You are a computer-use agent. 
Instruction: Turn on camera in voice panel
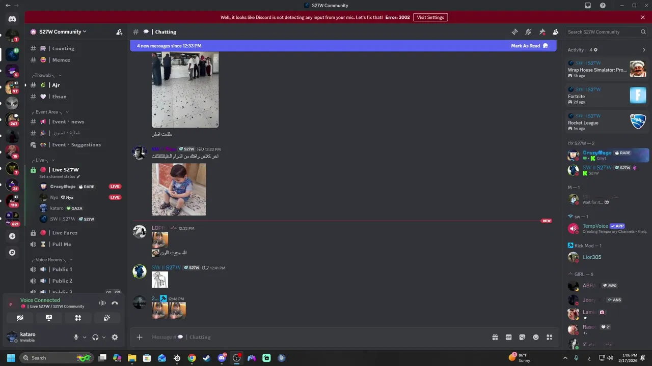click(20, 318)
